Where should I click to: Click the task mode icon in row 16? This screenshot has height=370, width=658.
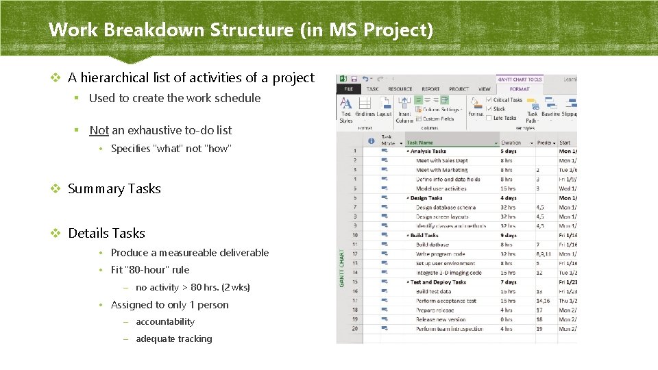pyautogui.click(x=385, y=291)
